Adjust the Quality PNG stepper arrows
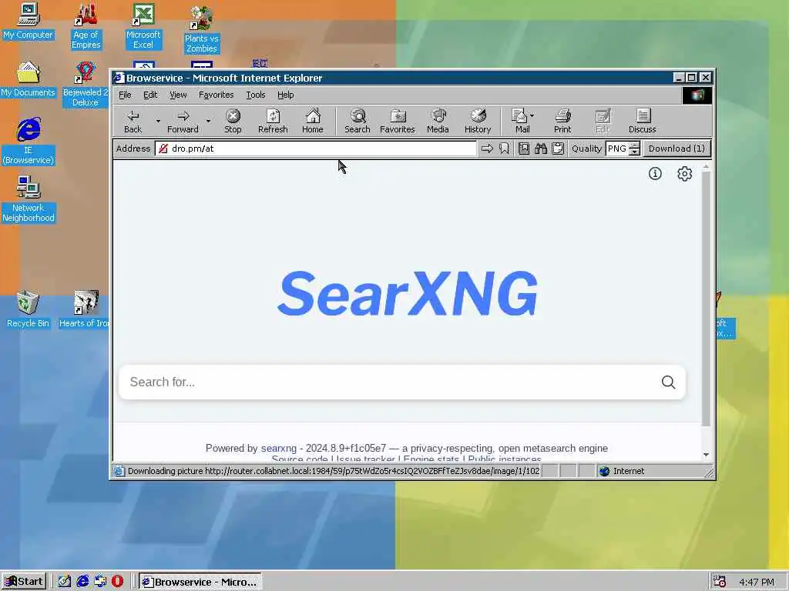 [x=635, y=149]
